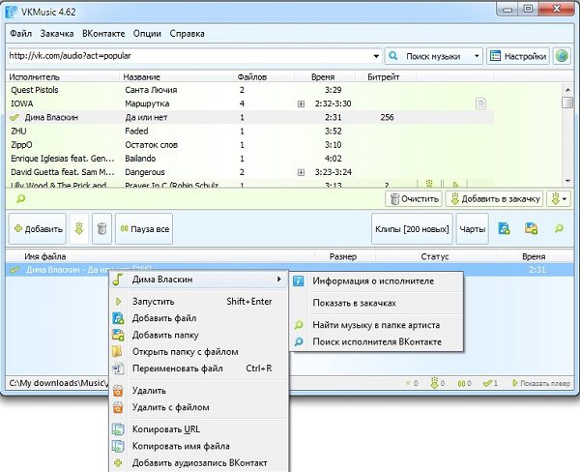580x472 pixels.
Task: Click the rename icon by Переименовать файл
Action: tap(118, 369)
